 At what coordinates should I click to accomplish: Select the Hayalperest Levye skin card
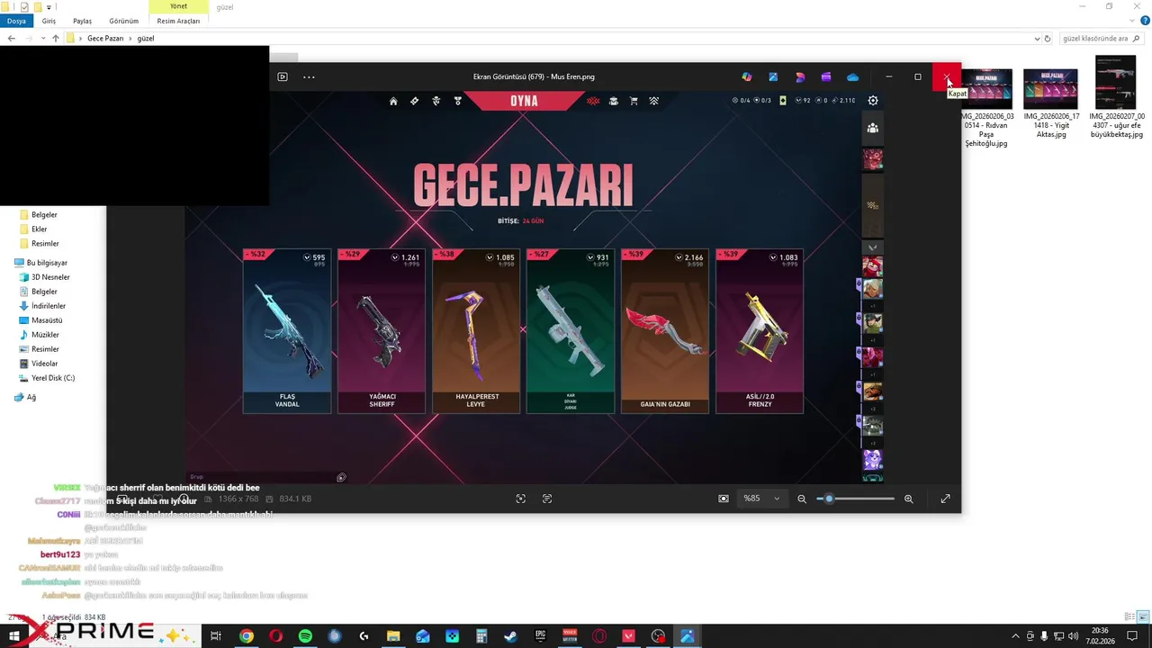coord(476,331)
